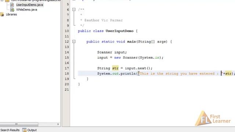
Task: Click line number 17 in the gutter
Action: [67, 68]
